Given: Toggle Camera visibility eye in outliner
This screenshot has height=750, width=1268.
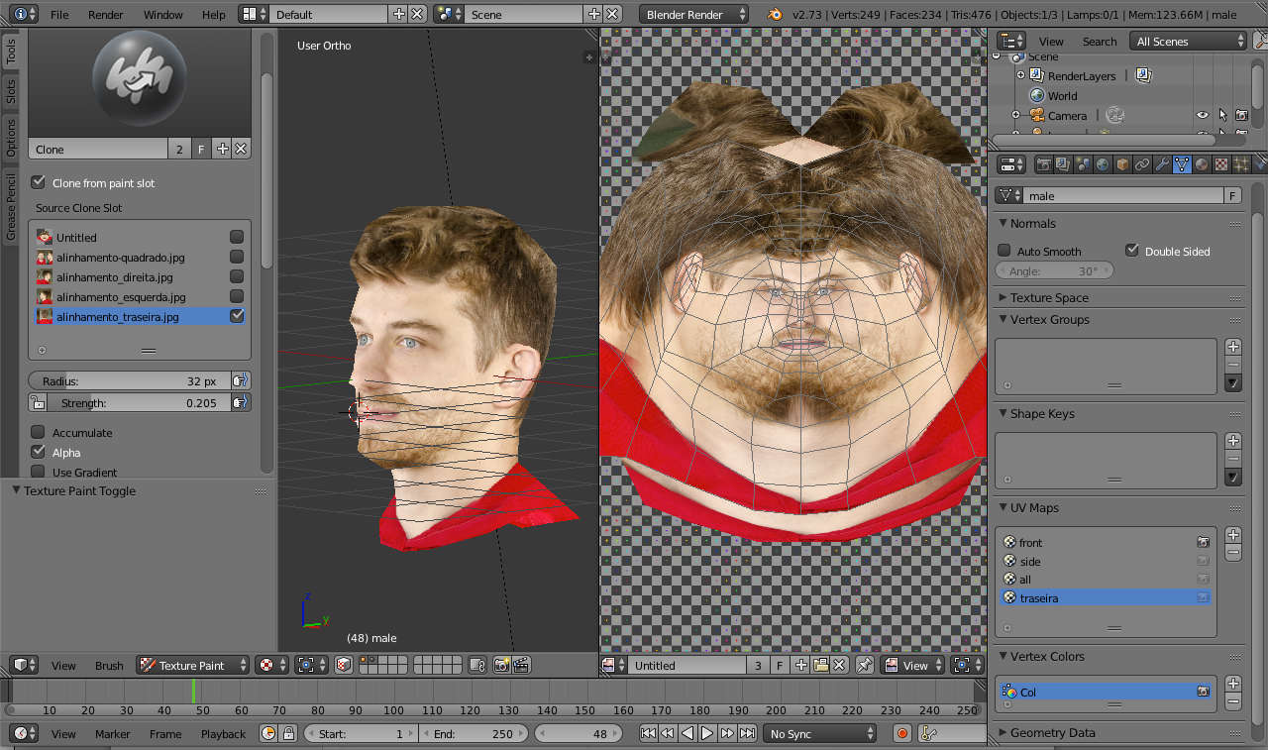Looking at the screenshot, I should tap(1203, 115).
